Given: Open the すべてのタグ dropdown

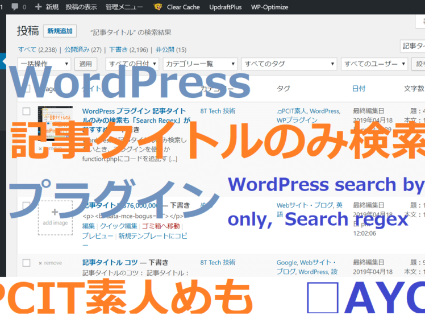Looking at the screenshot, I should point(289,64).
